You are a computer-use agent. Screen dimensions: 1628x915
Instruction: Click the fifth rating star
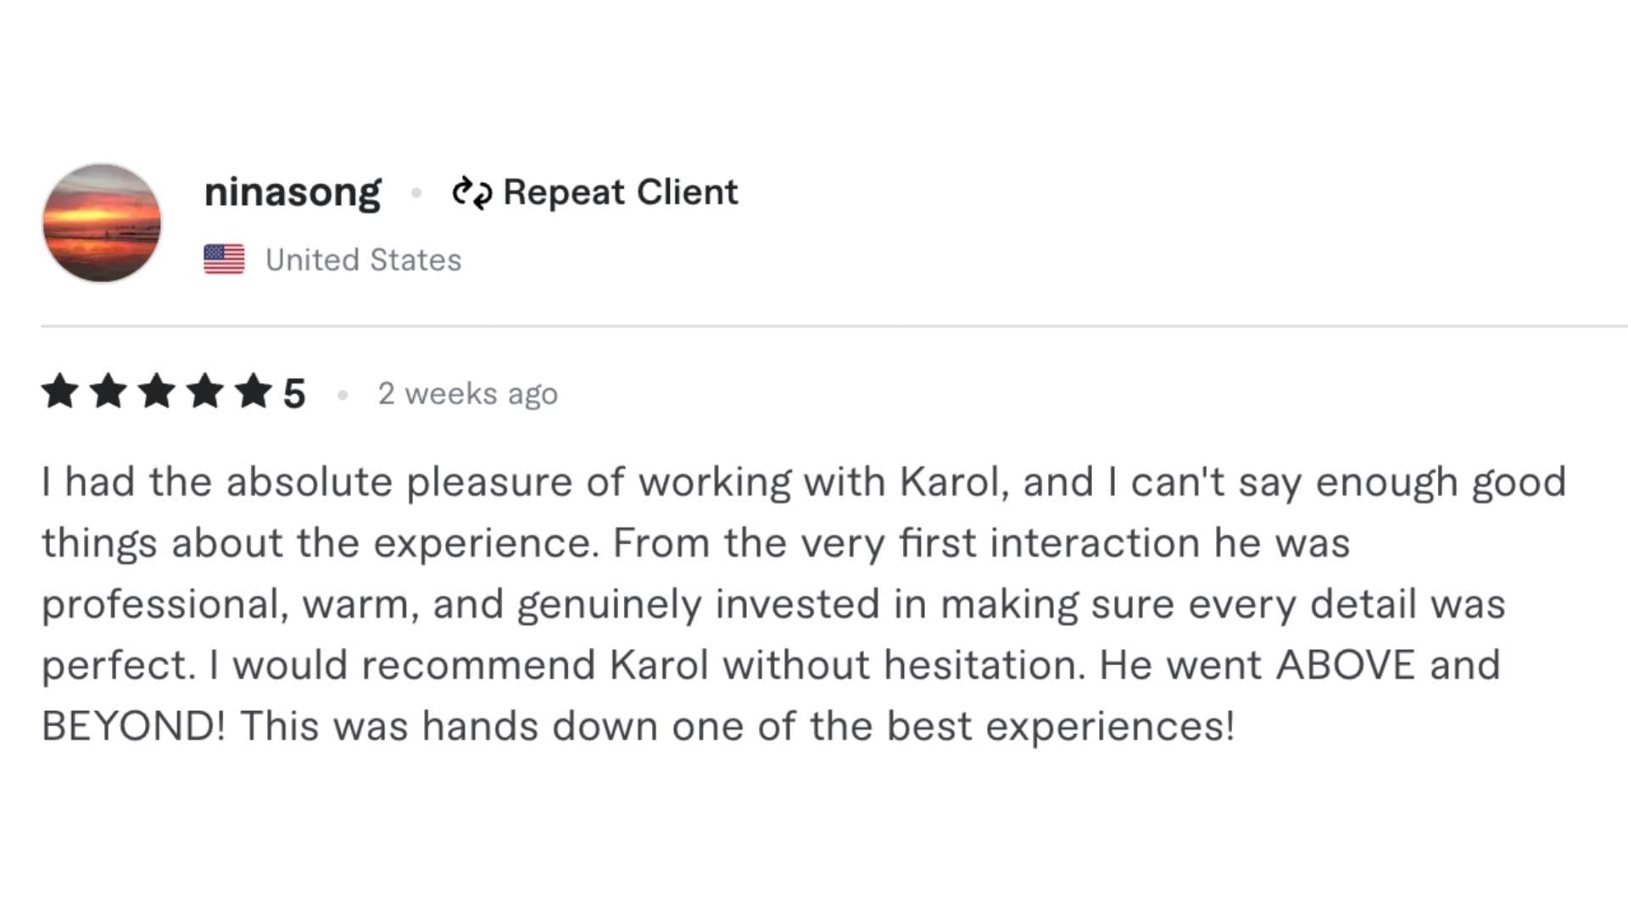(254, 392)
